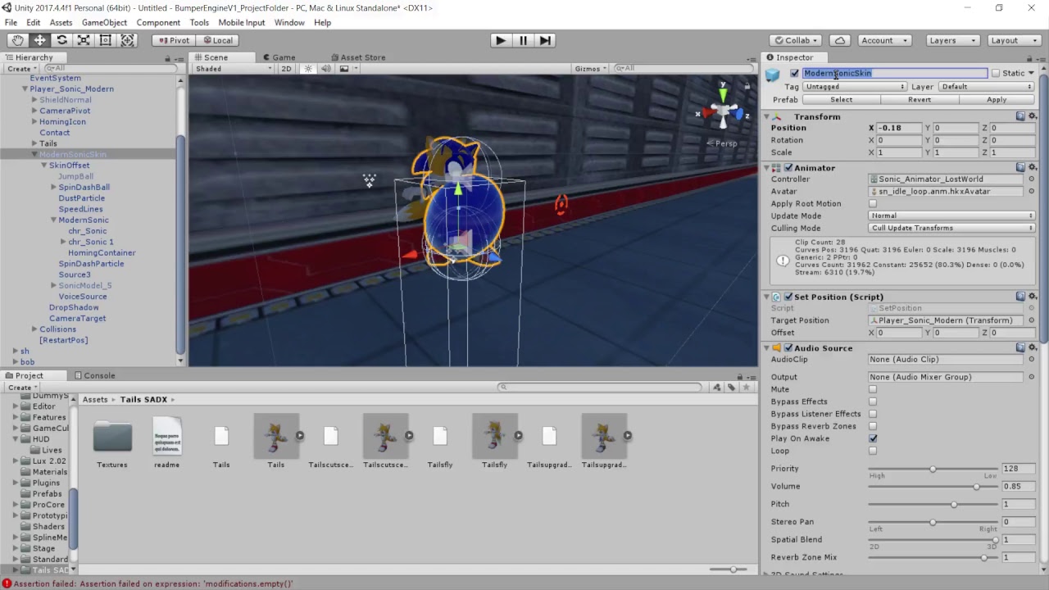Open the GameObject menu
Screen dimensions: 1049x590
(104, 22)
